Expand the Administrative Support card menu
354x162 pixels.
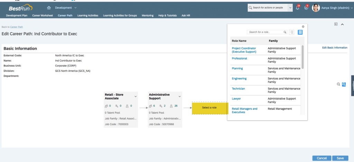point(179,97)
